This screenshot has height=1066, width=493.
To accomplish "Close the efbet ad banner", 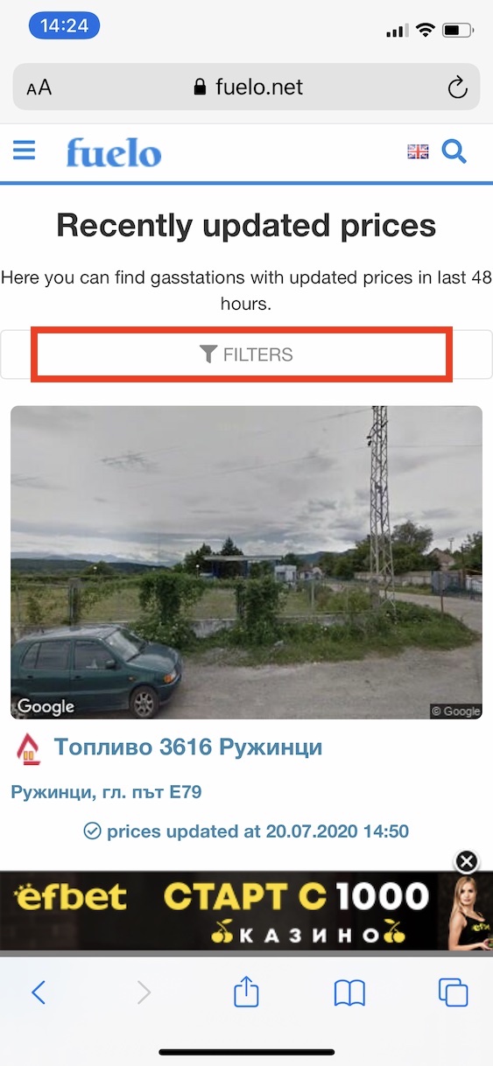I will 467,861.
